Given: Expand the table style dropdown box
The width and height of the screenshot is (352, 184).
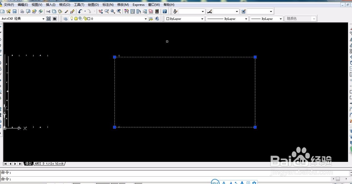Looking at the screenshot, I should [271, 11].
